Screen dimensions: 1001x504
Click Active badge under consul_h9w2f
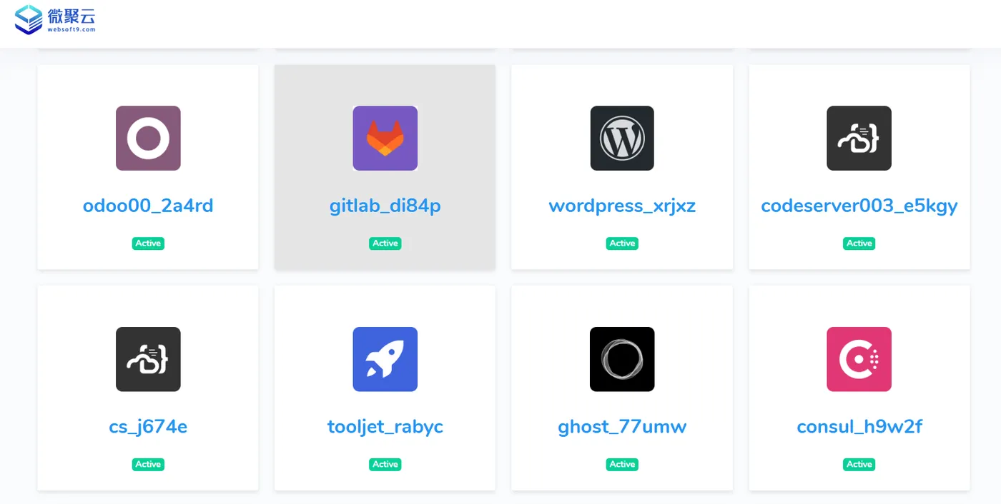pyautogui.click(x=859, y=464)
